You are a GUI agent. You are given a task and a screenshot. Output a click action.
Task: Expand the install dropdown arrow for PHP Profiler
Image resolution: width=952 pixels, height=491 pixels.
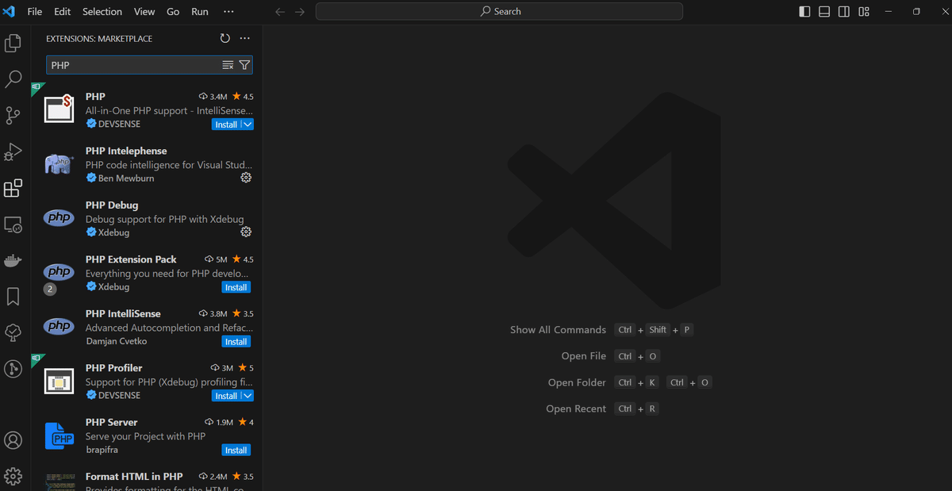[x=248, y=396]
